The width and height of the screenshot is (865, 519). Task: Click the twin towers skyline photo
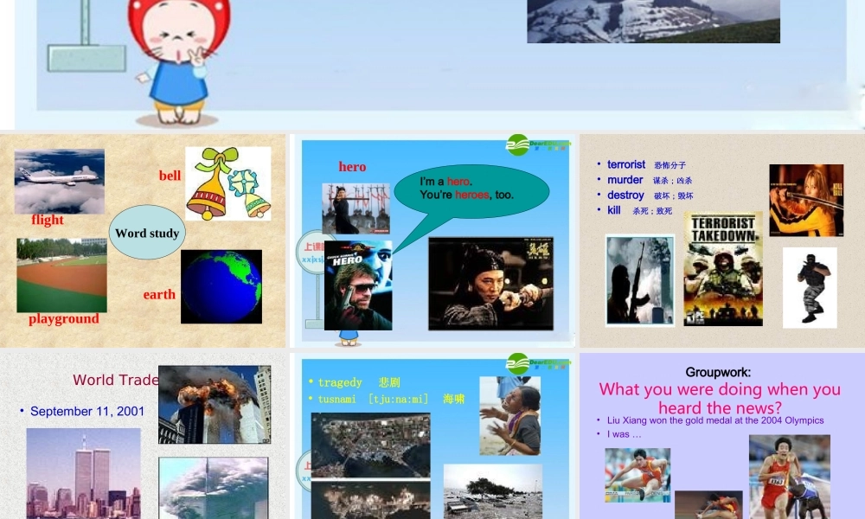83,474
